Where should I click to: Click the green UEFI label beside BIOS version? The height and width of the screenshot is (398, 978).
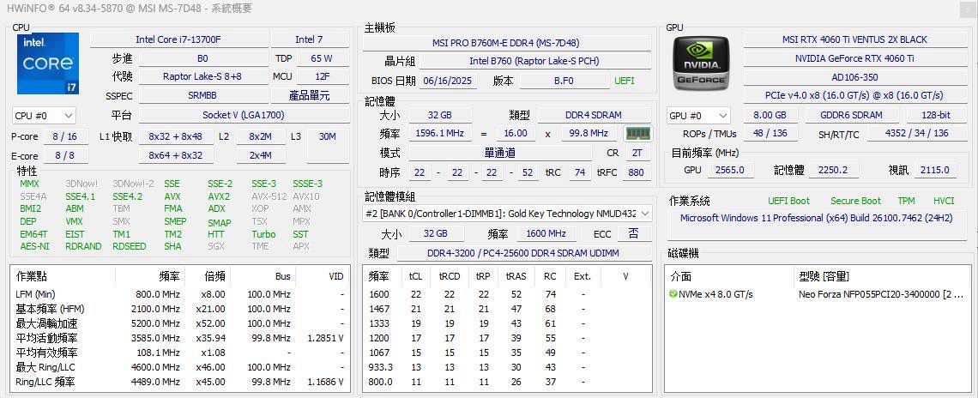[x=625, y=81]
